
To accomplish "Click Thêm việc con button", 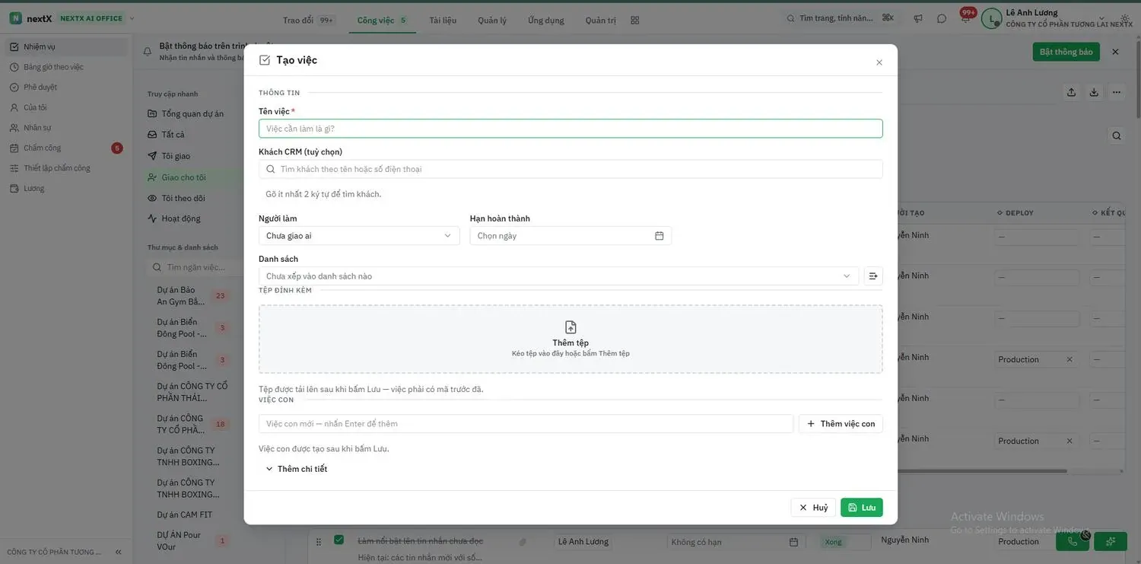I will click(x=841, y=423).
